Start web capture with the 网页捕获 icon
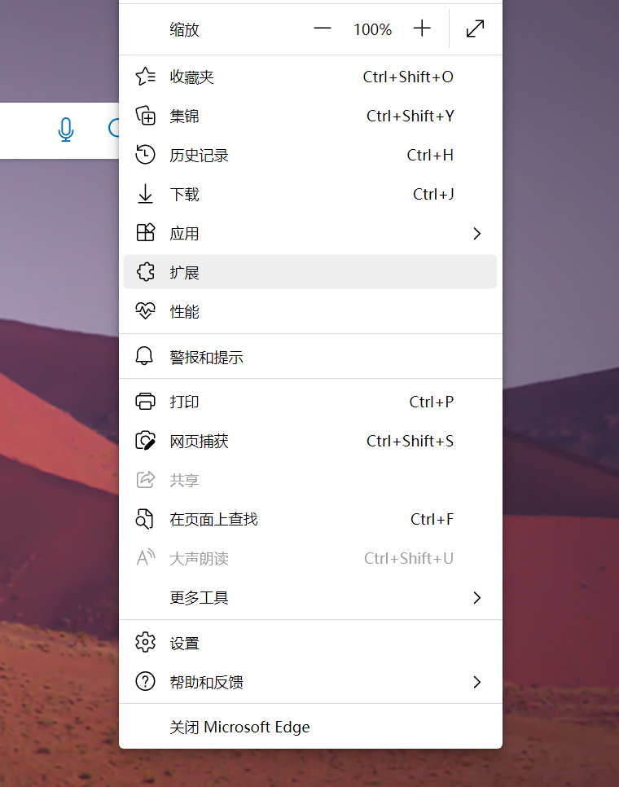The image size is (619, 787). pyautogui.click(x=146, y=441)
